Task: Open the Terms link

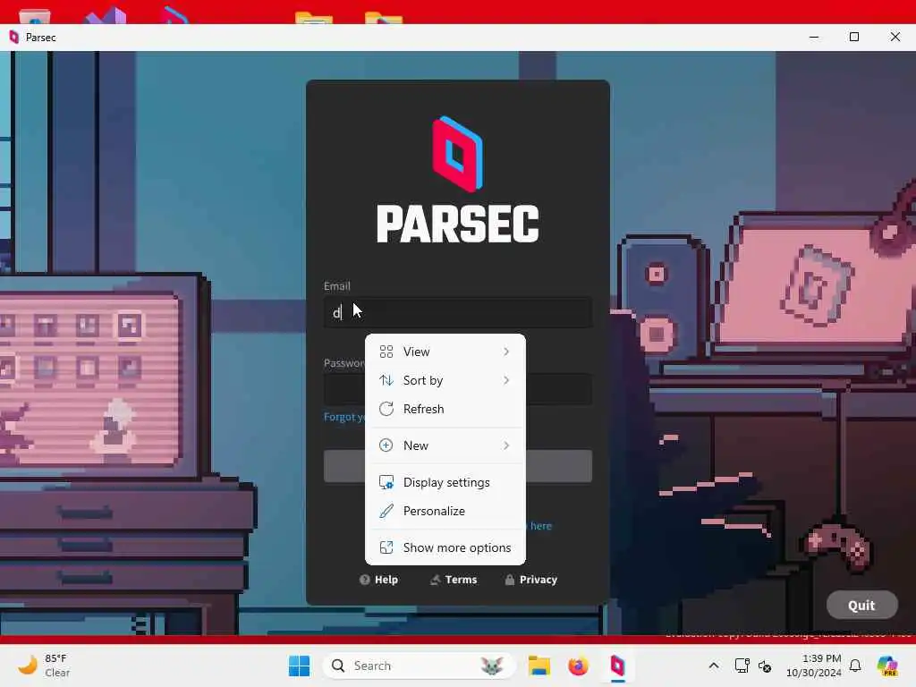Action: pos(454,580)
